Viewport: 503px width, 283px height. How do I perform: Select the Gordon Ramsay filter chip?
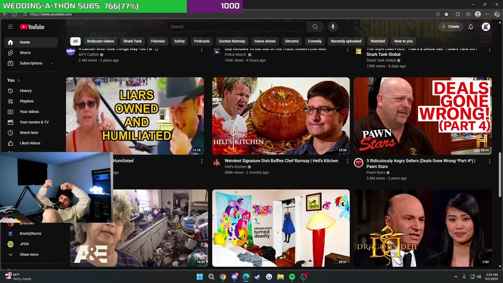232,41
